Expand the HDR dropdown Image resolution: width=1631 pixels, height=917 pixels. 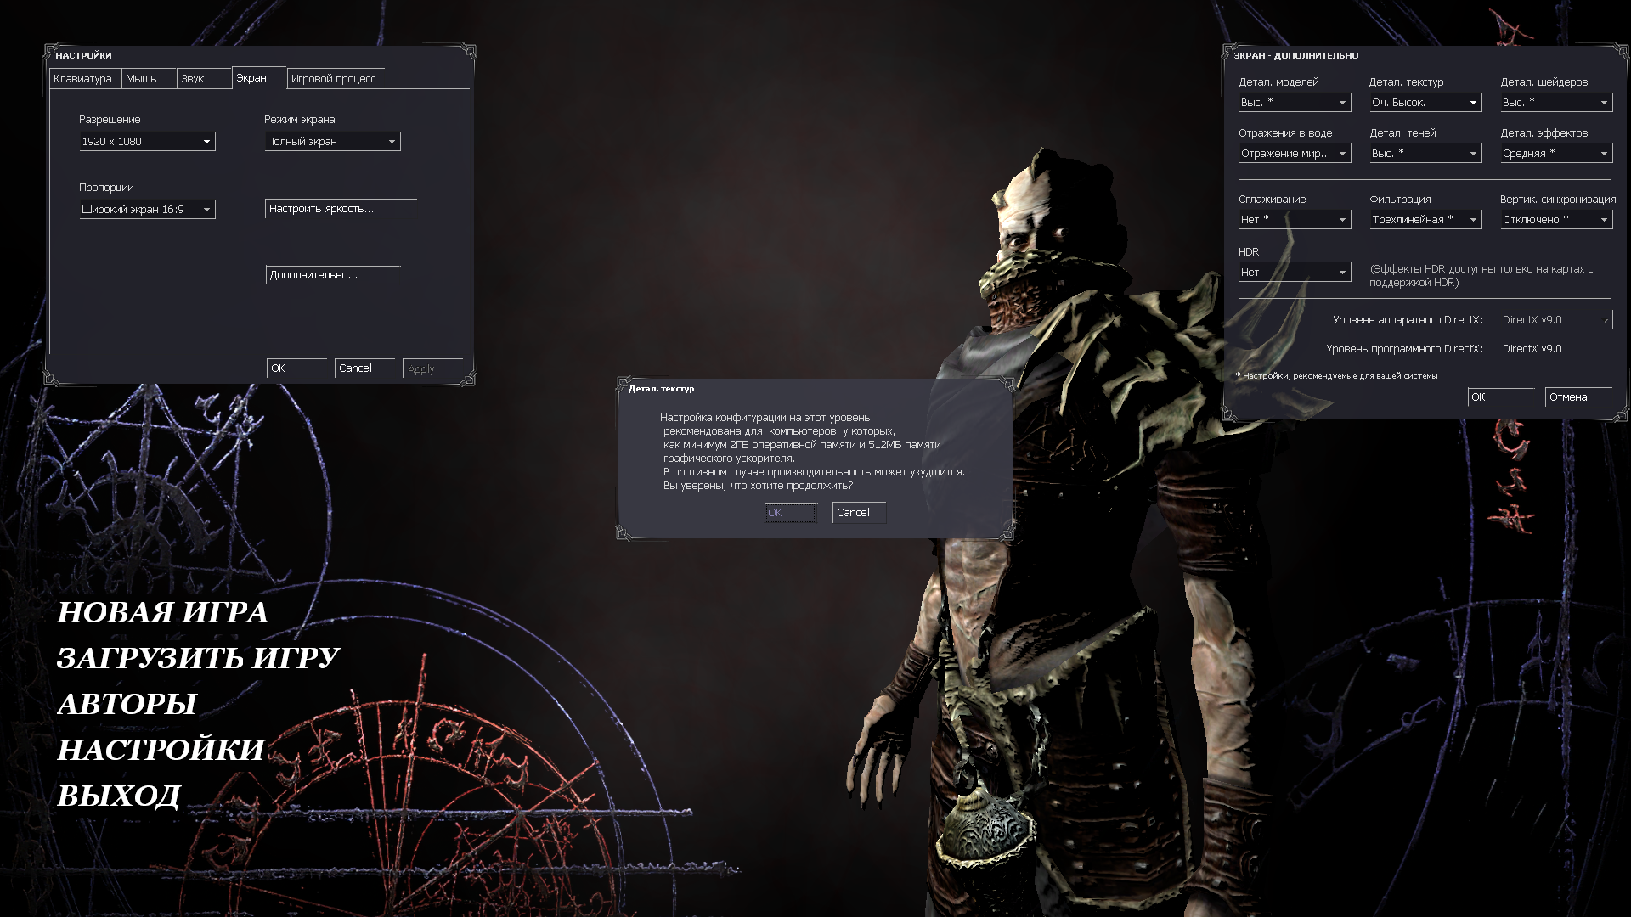coord(1295,273)
